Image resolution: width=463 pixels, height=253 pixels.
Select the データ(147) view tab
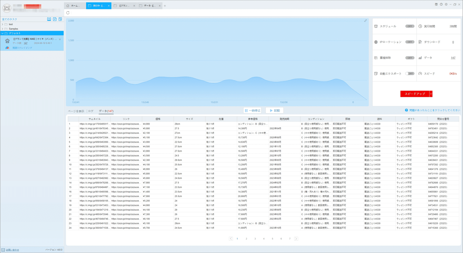coord(106,111)
